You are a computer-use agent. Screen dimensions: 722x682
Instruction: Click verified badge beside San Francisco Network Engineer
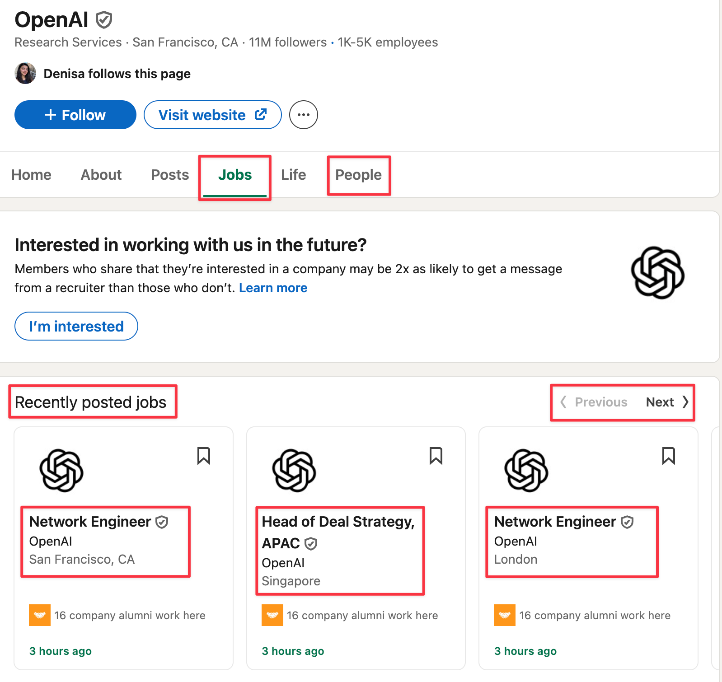[162, 522]
